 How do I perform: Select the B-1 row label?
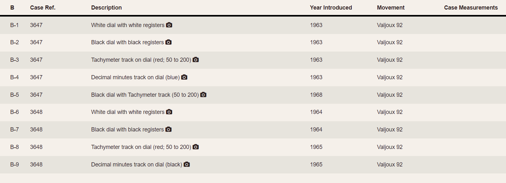pyautogui.click(x=14, y=25)
